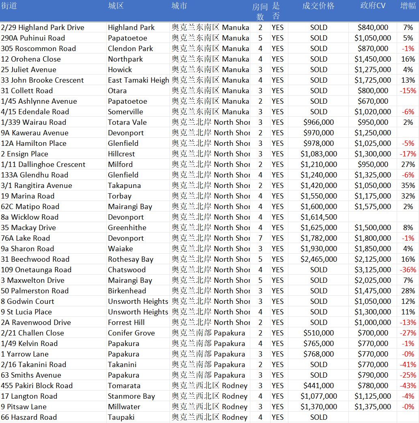Select the cell 63 Smiths Avenue
The width and height of the screenshot is (419, 423).
pyautogui.click(x=31, y=375)
